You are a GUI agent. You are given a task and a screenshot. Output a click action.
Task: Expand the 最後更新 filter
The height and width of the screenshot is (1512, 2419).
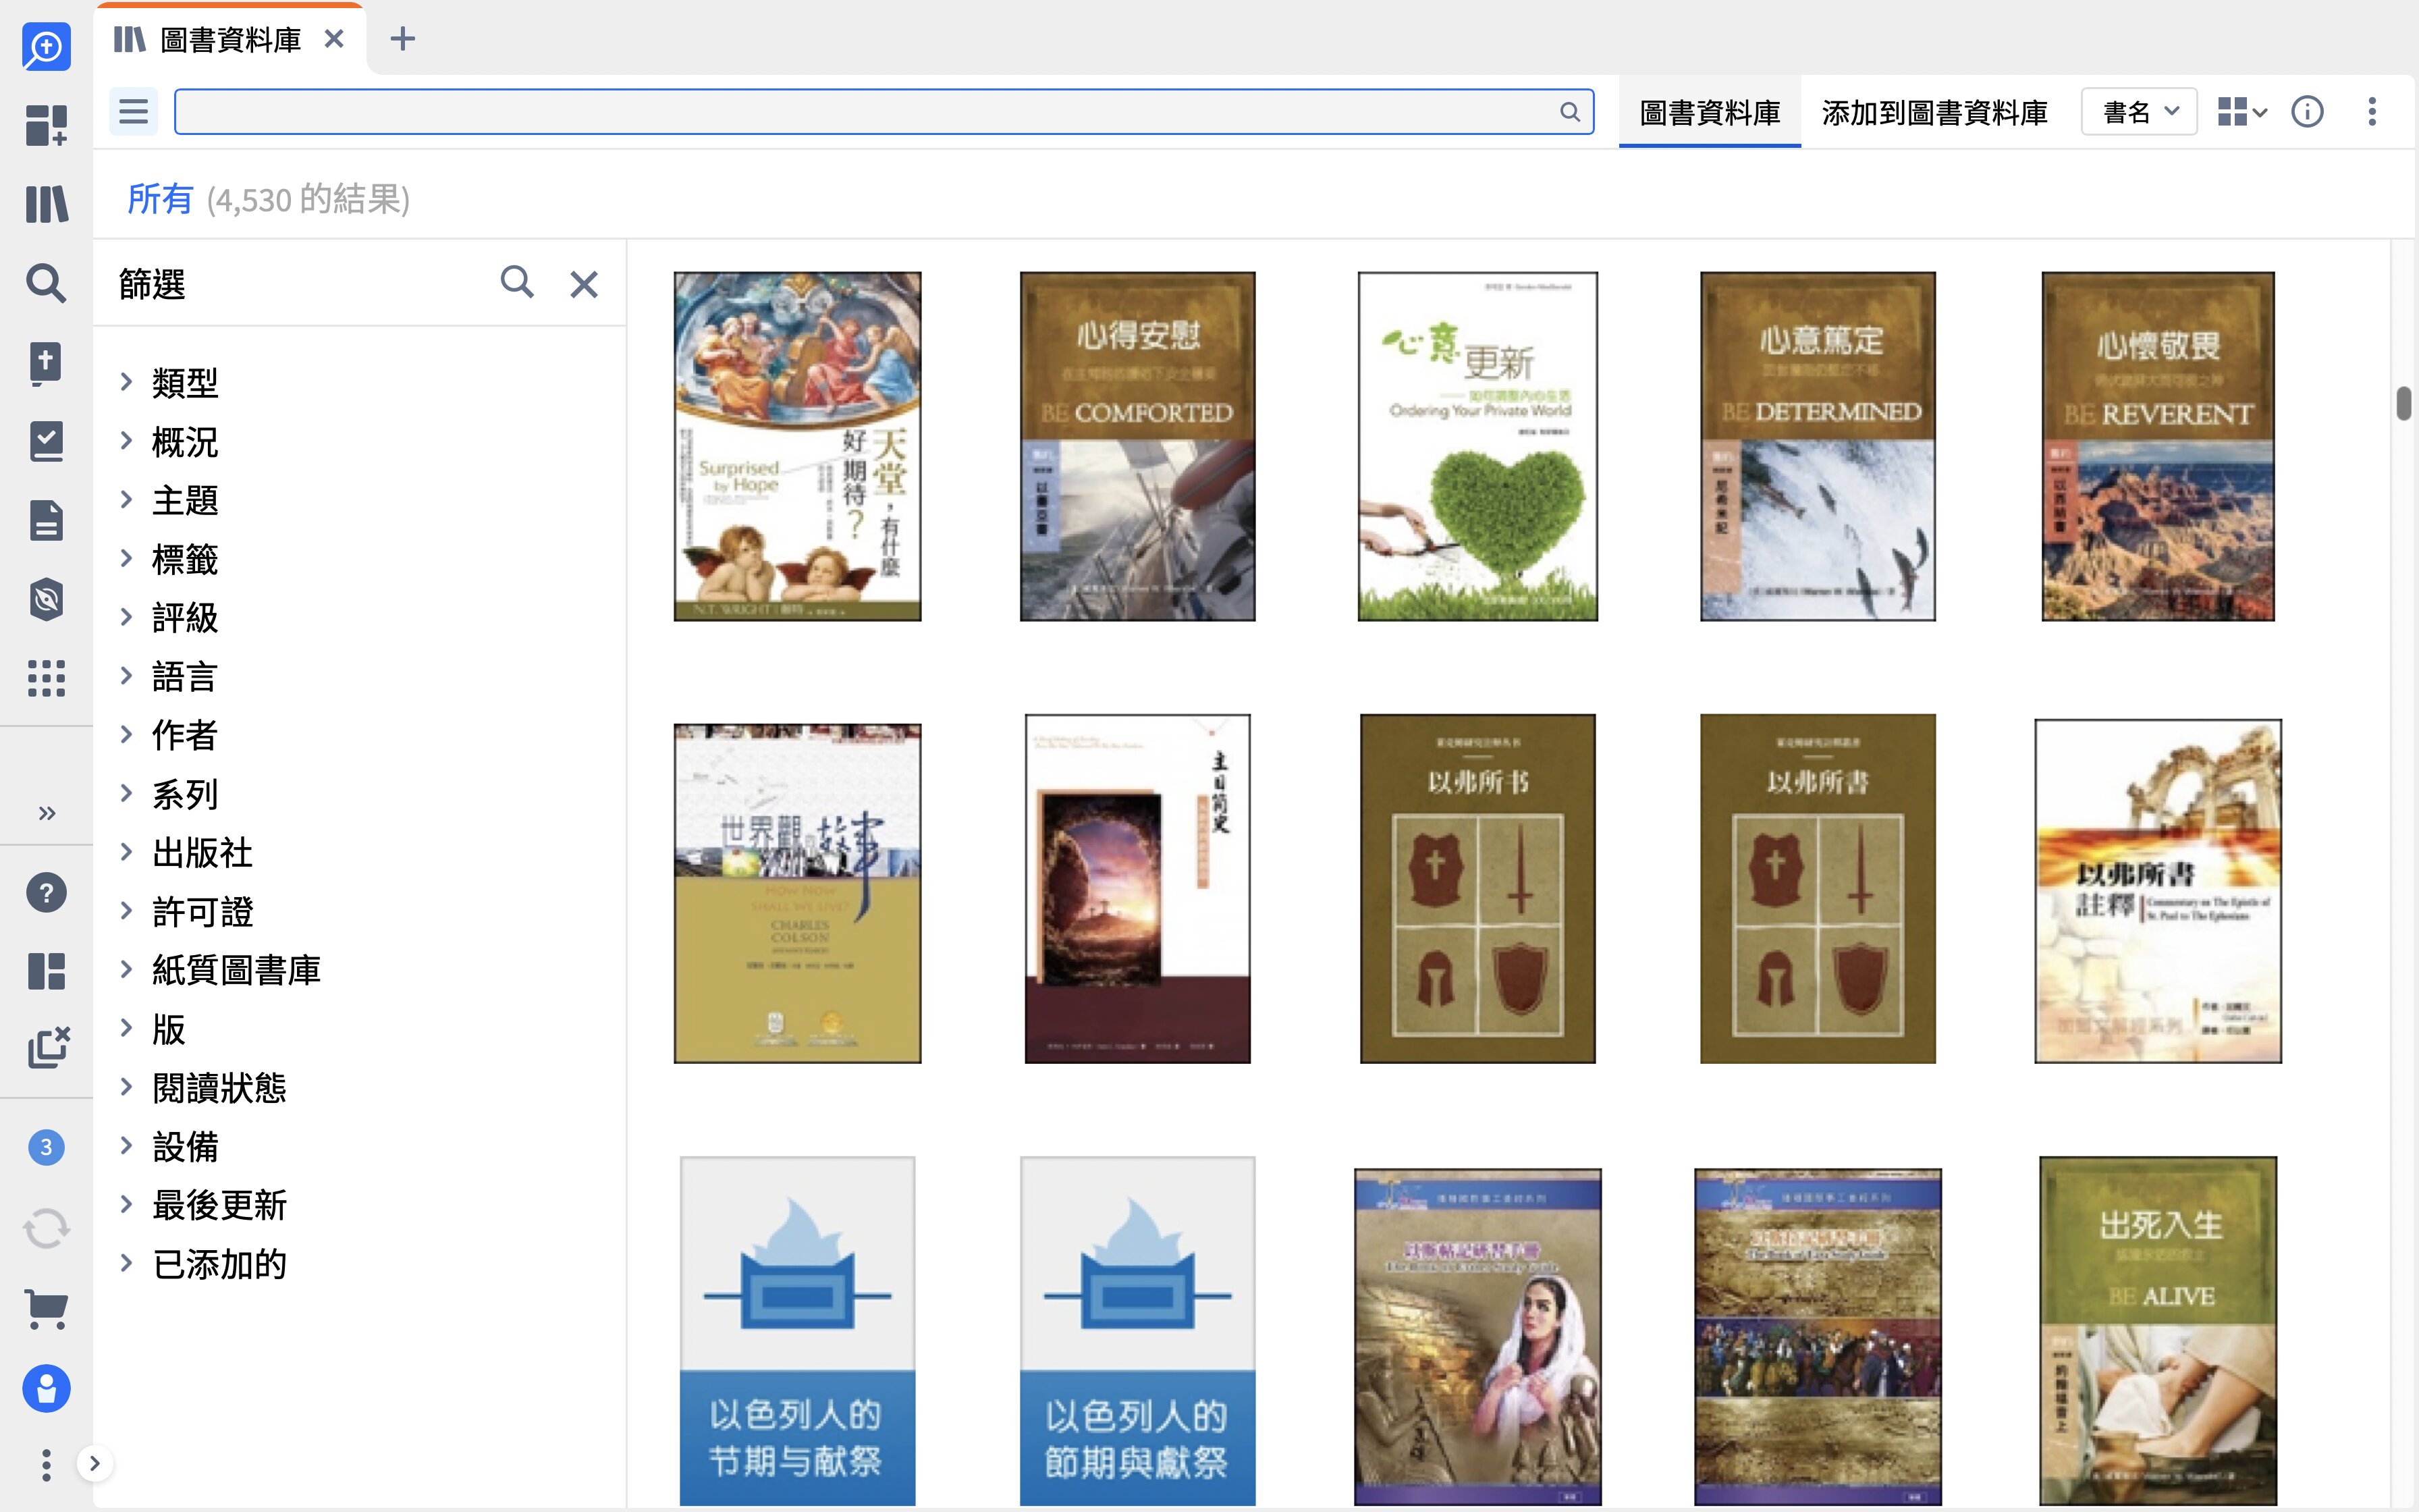[126, 1204]
